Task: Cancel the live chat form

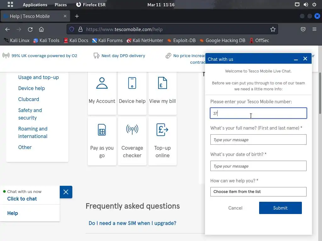Action: point(235,208)
